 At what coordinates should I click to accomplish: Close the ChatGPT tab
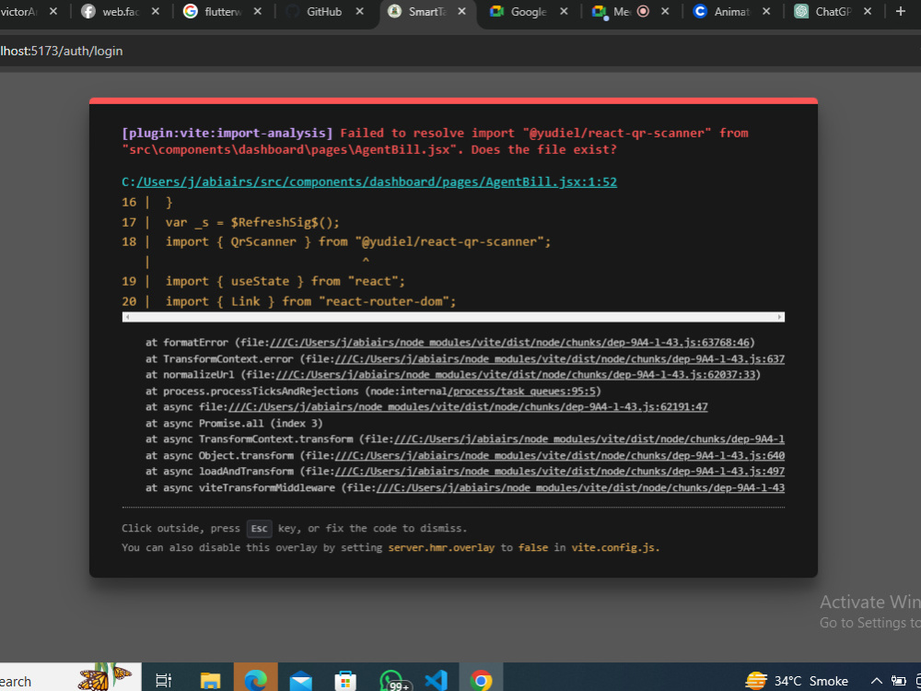coord(868,11)
